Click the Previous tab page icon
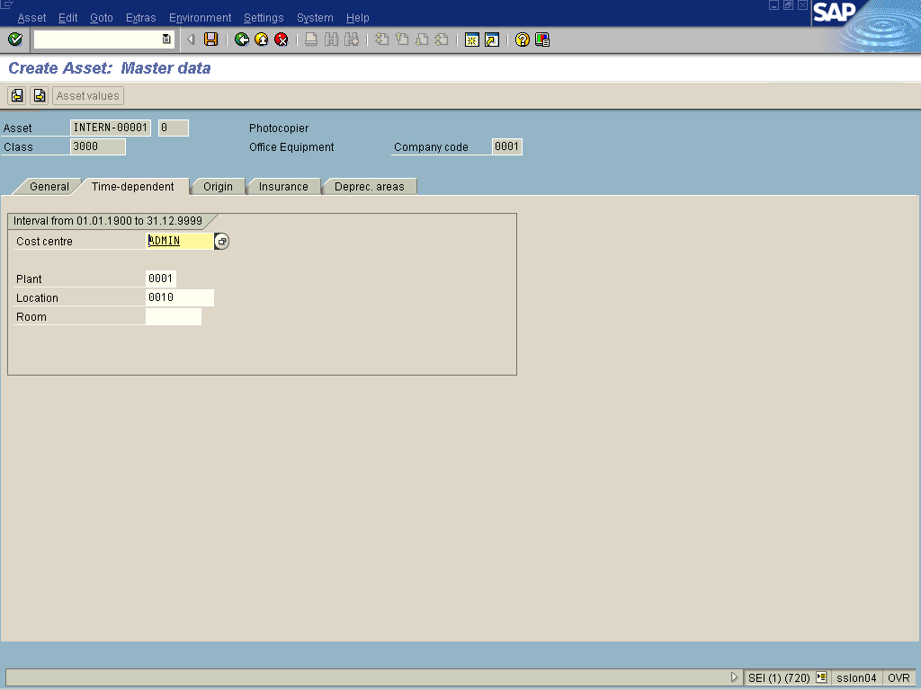Image resolution: width=921 pixels, height=690 pixels. [x=17, y=96]
